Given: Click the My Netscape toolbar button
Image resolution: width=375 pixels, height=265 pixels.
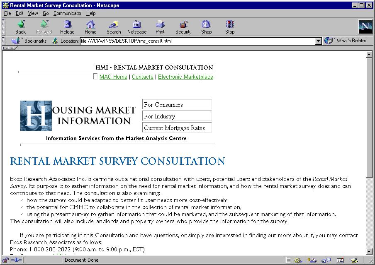Looking at the screenshot, I should coord(137,27).
